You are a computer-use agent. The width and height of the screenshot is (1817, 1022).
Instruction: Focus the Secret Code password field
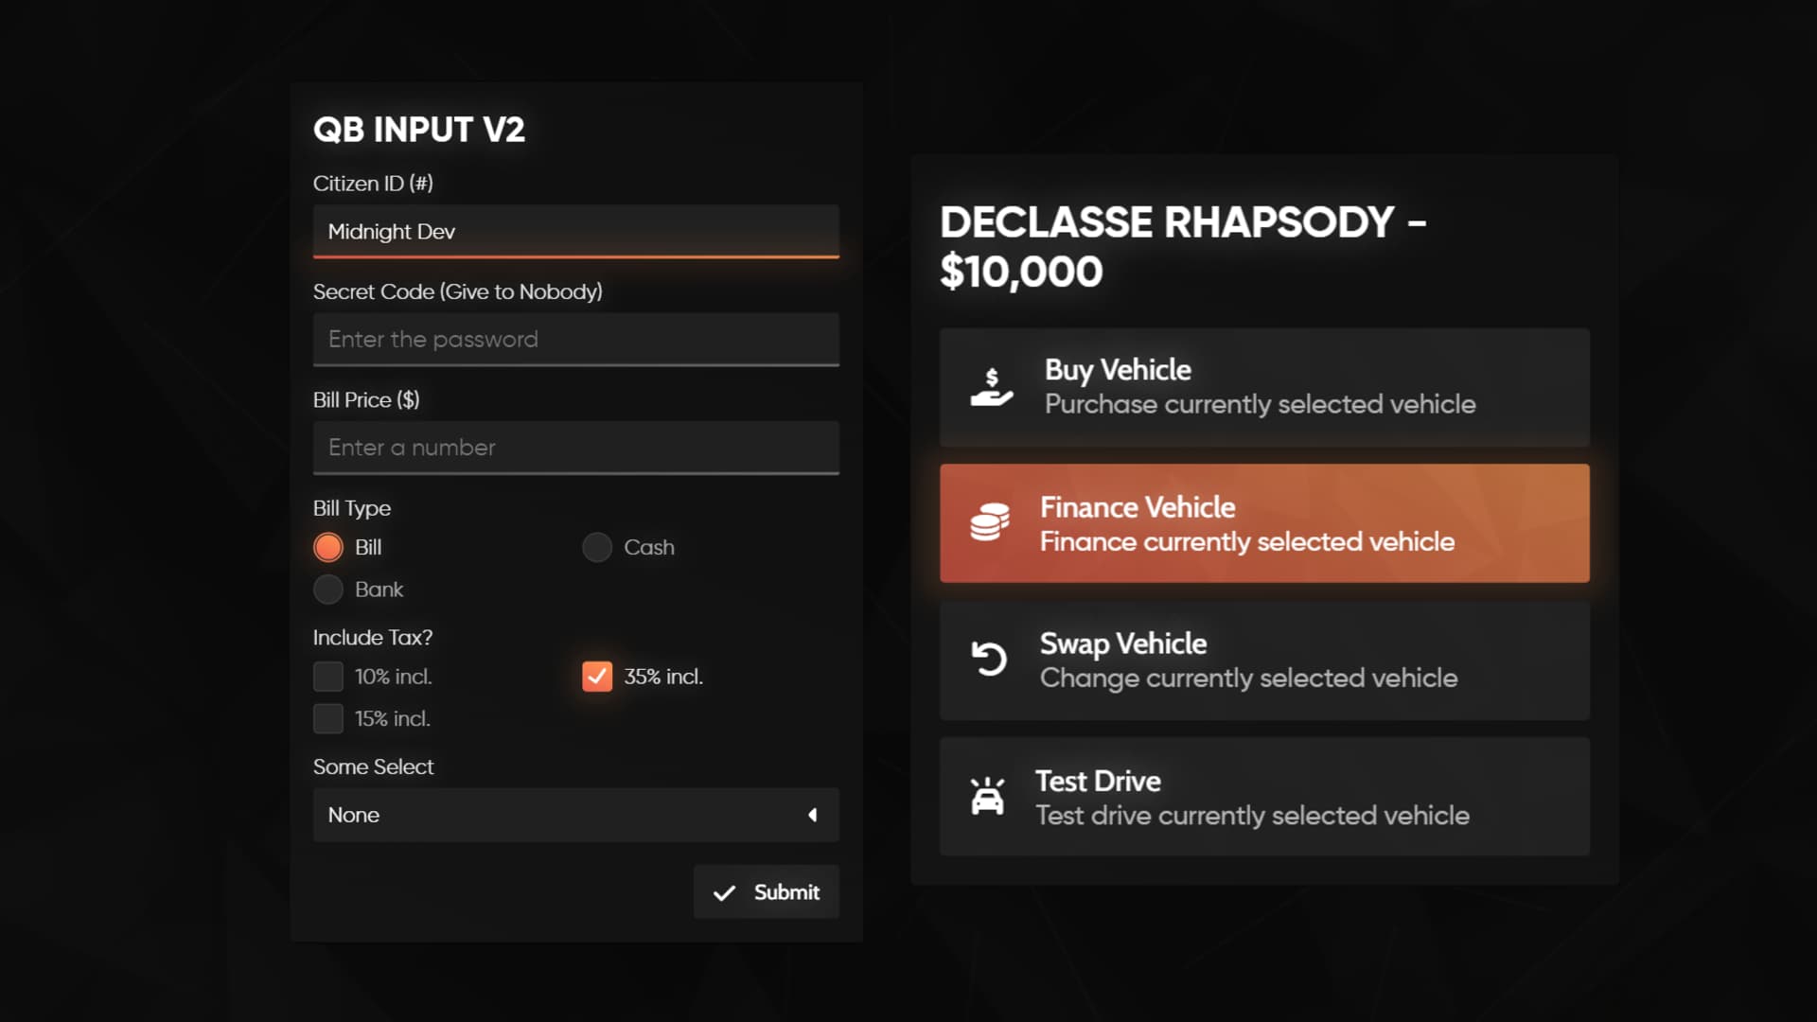point(575,339)
